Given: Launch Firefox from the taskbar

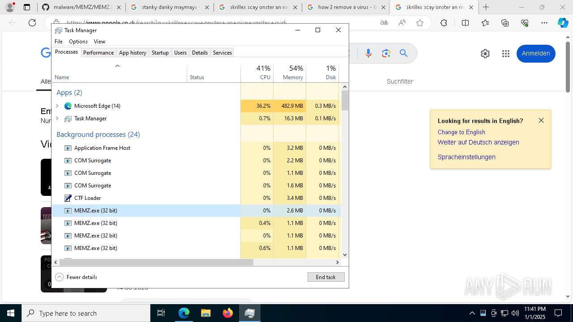Looking at the screenshot, I should coord(228,313).
